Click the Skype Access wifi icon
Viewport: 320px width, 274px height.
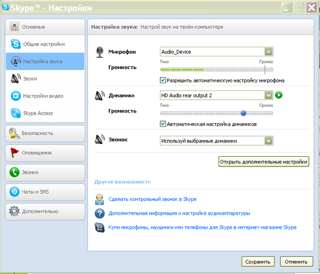point(16,113)
